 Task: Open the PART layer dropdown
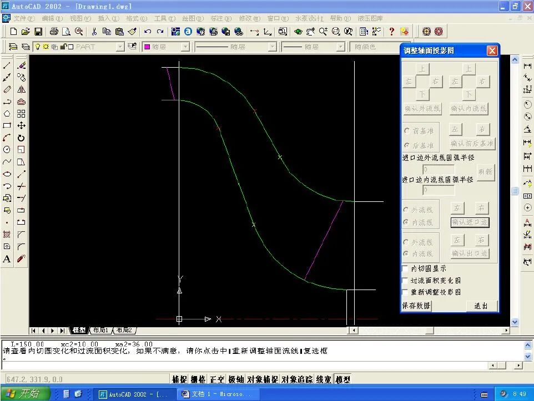[x=120, y=47]
